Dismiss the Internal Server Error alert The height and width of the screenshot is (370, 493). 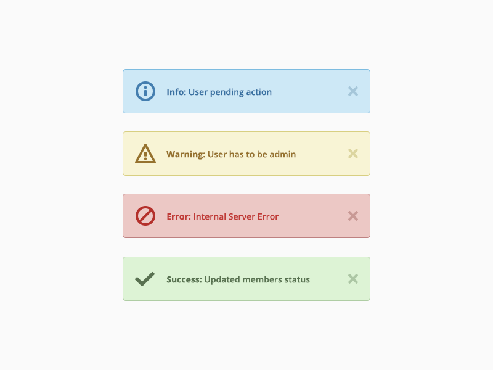point(352,216)
